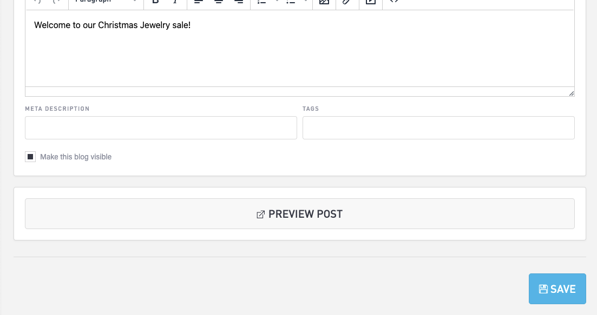The height and width of the screenshot is (315, 597).
Task: Expand the bullet list style arrow
Action: (x=305, y=2)
